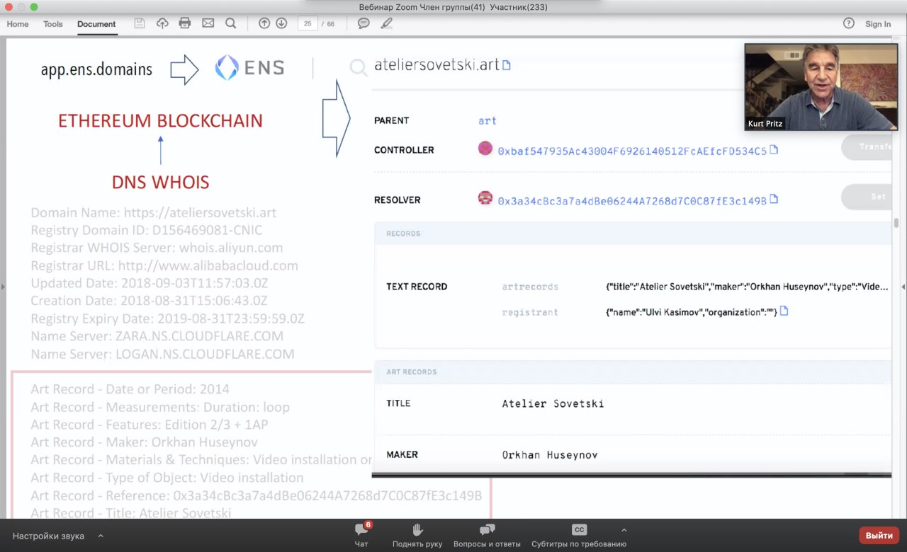
Task: Copy the registrant record icon
Action: tap(784, 311)
